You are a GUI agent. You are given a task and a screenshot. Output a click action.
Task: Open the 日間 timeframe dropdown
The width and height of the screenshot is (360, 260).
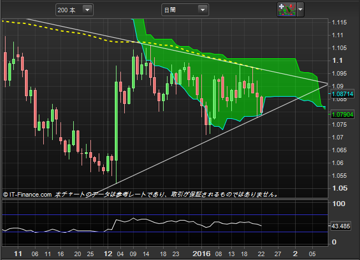[x=185, y=10]
